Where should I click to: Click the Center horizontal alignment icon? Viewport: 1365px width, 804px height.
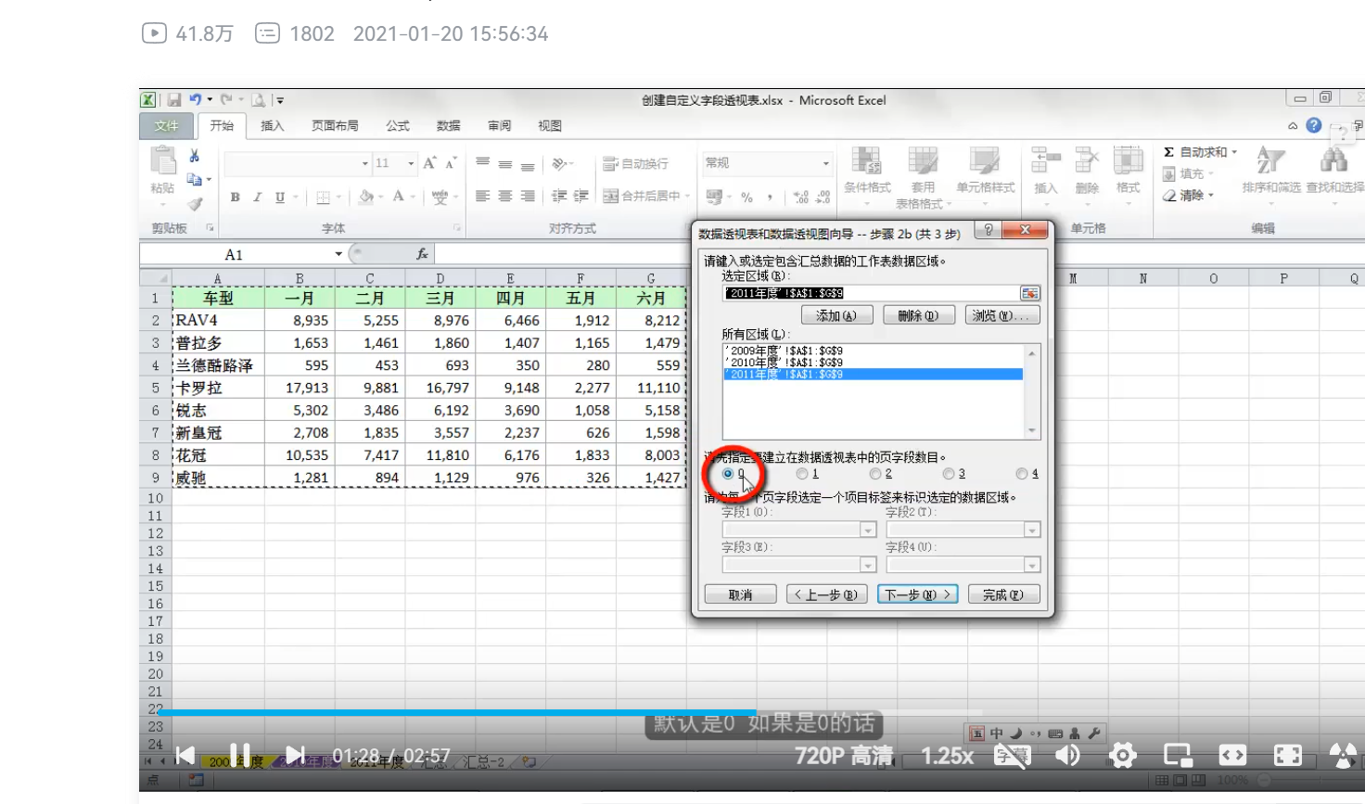(504, 197)
